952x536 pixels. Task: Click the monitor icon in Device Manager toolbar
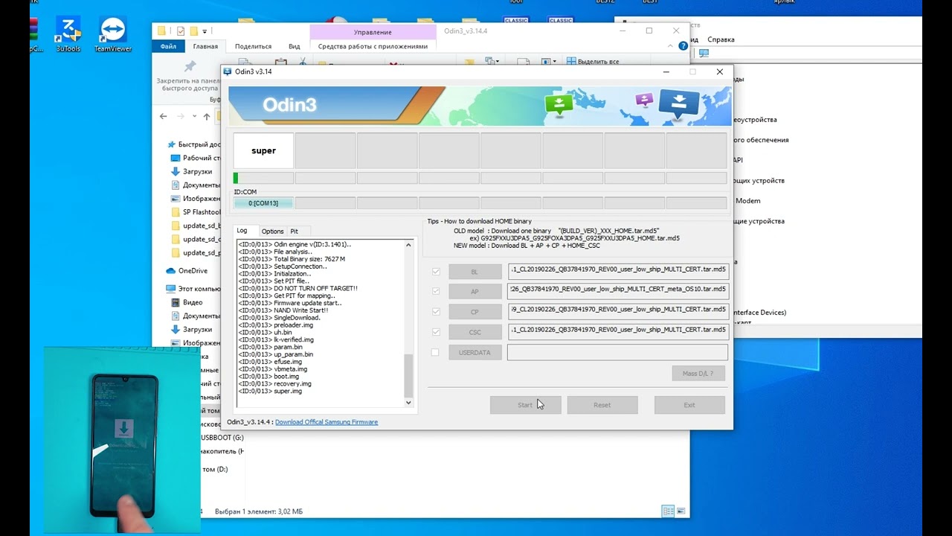(704, 54)
